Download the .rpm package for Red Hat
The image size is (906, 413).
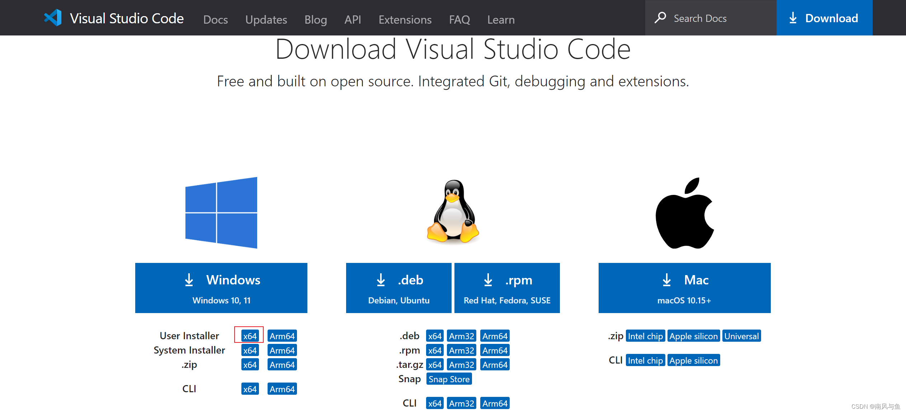click(507, 288)
